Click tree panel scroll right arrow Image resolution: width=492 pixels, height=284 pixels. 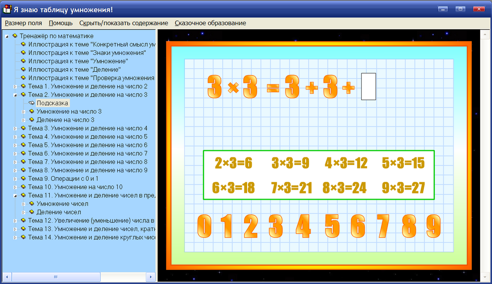pyautogui.click(x=151, y=277)
